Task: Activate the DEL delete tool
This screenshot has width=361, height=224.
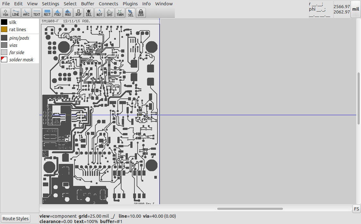Action: 89,13
